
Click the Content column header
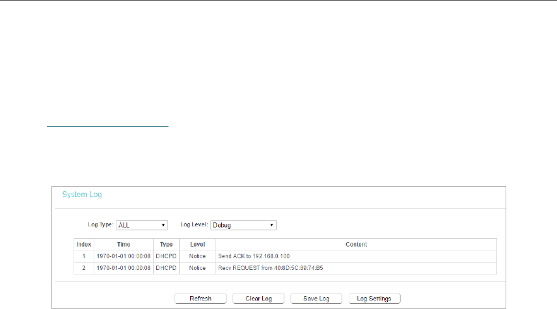click(x=357, y=245)
